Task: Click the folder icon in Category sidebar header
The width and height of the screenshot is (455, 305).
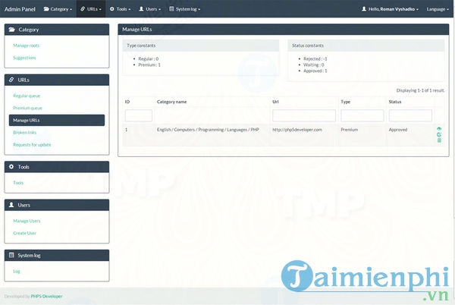Action: click(x=11, y=30)
